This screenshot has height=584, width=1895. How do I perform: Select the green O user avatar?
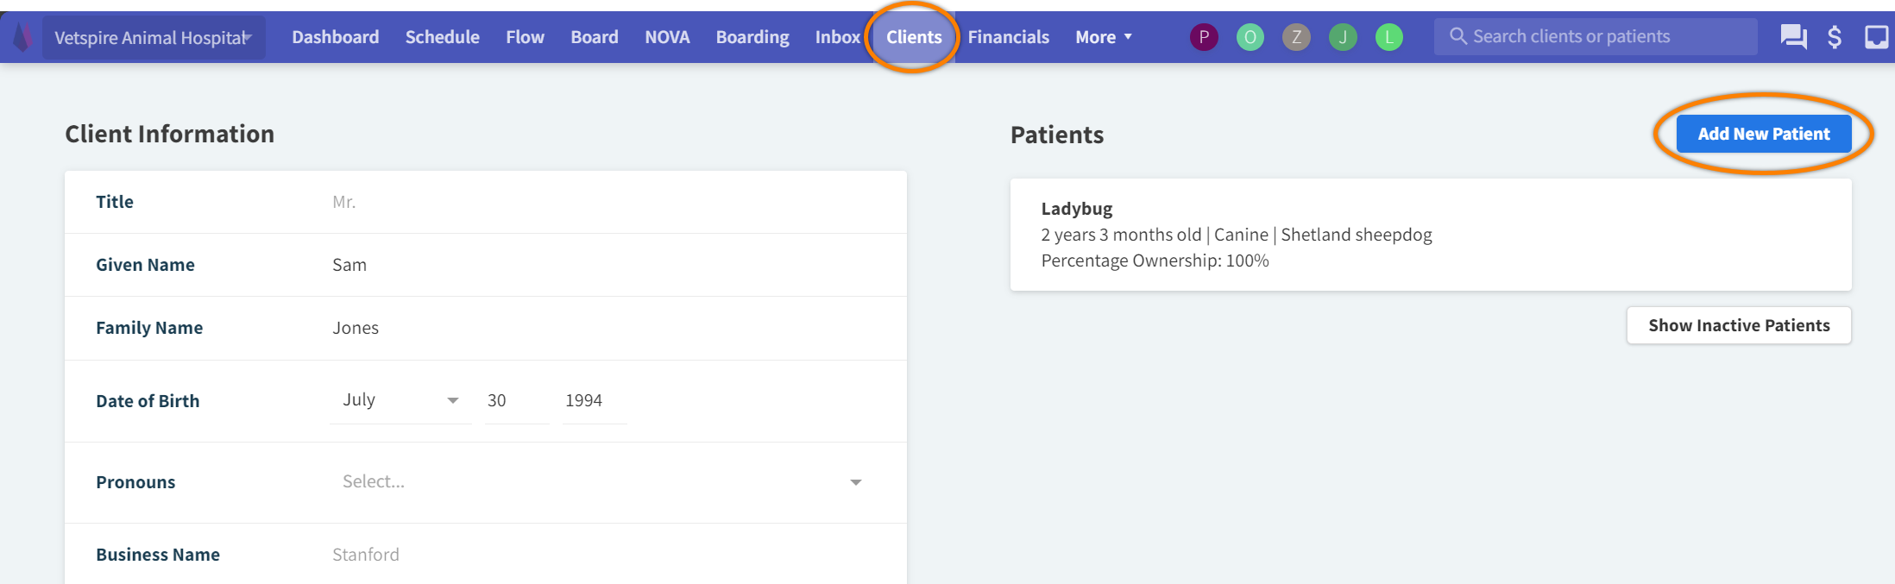pos(1250,37)
